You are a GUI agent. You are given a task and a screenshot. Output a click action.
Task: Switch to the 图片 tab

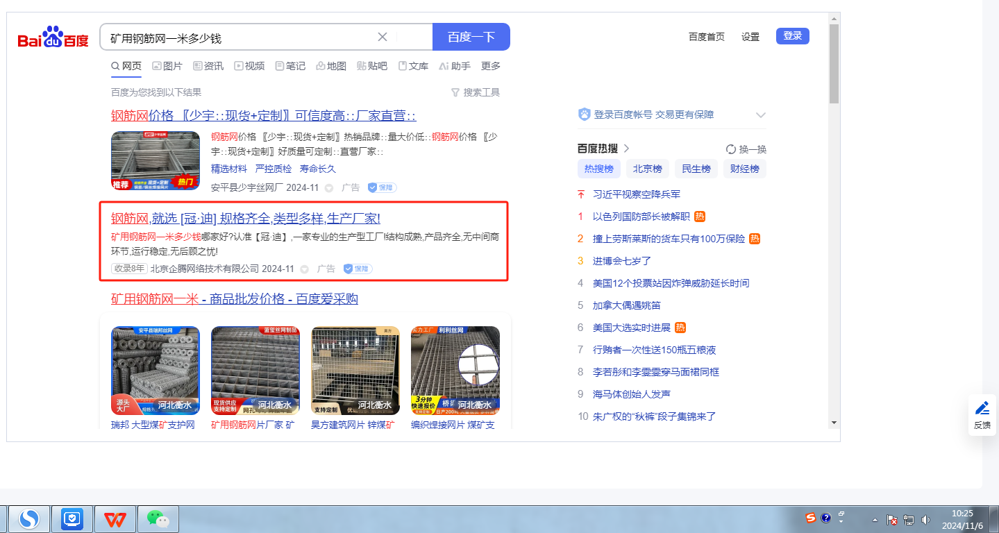(x=167, y=66)
